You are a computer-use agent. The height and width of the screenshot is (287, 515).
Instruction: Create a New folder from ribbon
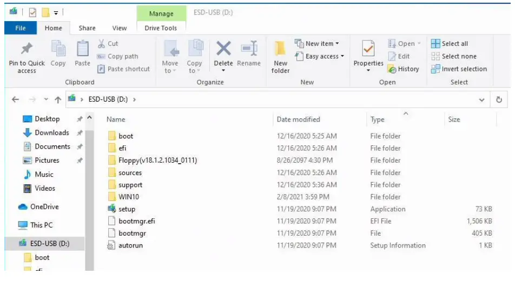(x=280, y=56)
